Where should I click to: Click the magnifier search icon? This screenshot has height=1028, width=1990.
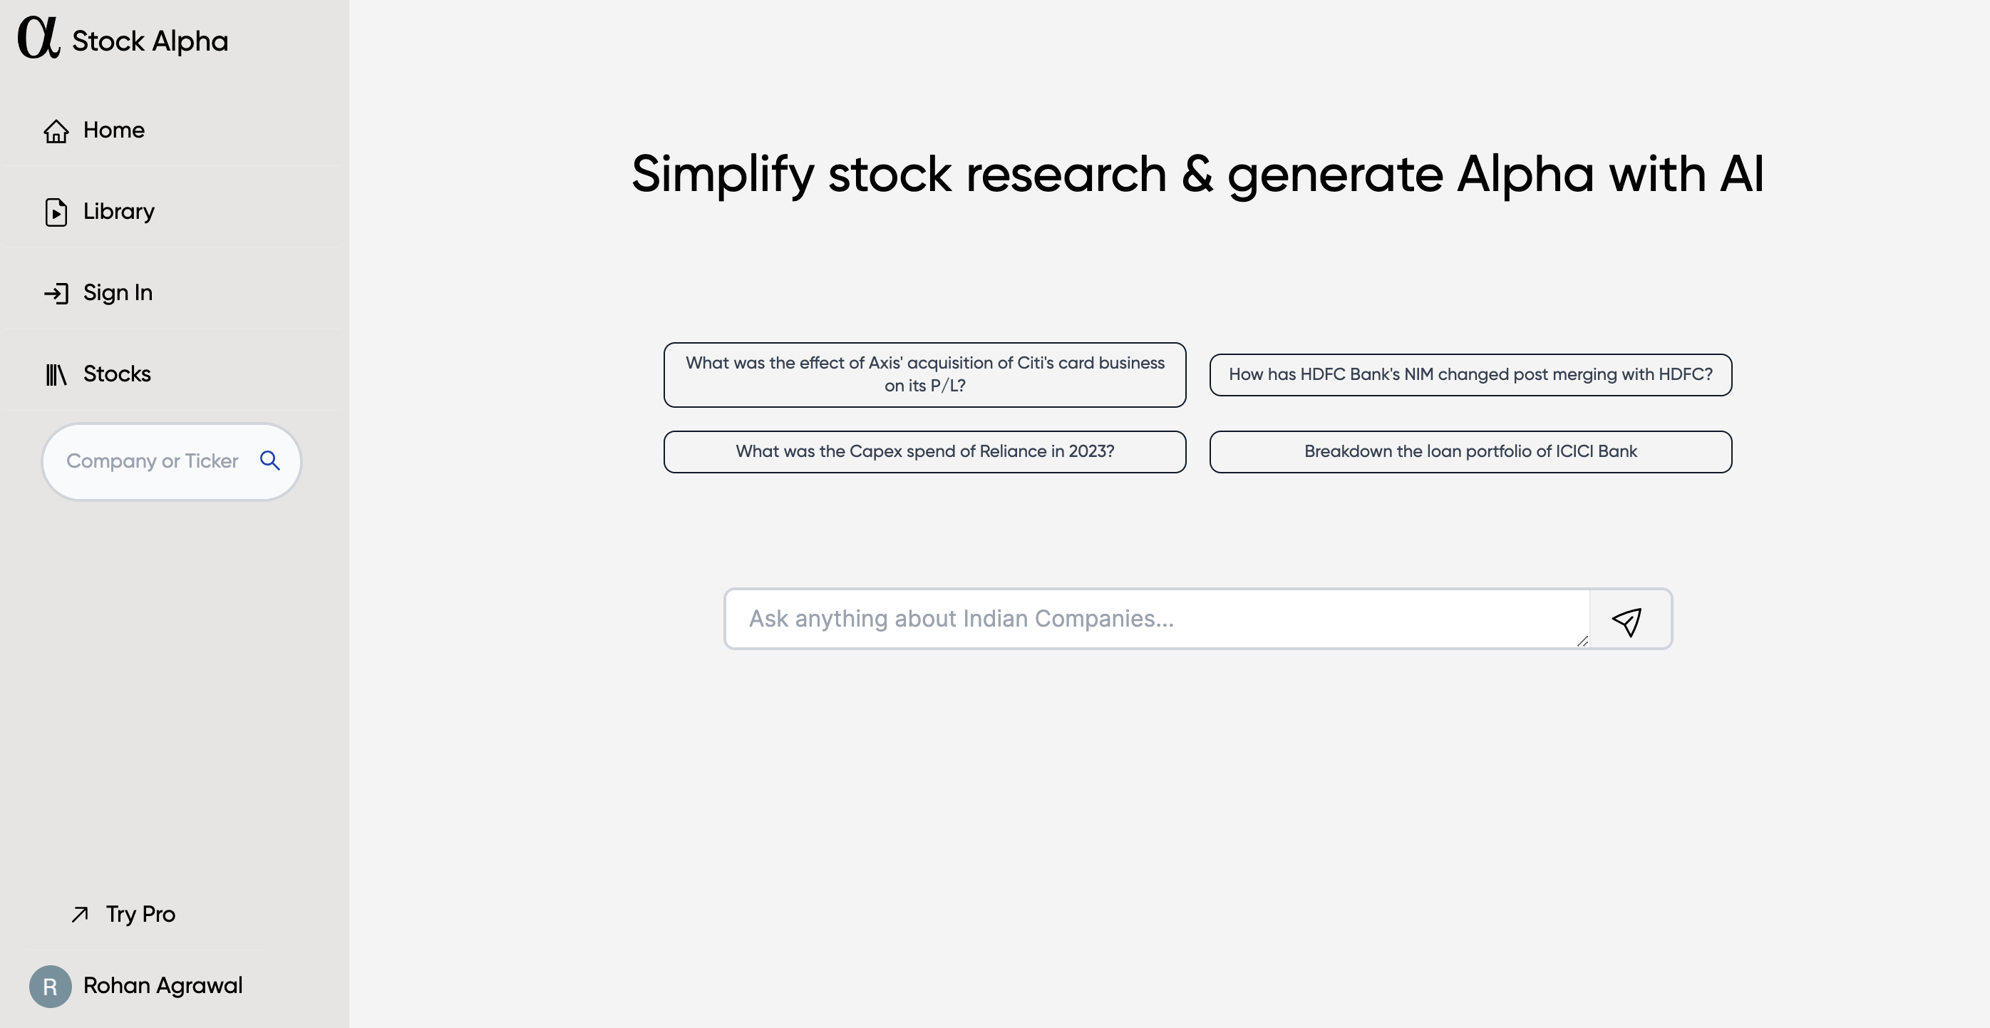coord(269,461)
